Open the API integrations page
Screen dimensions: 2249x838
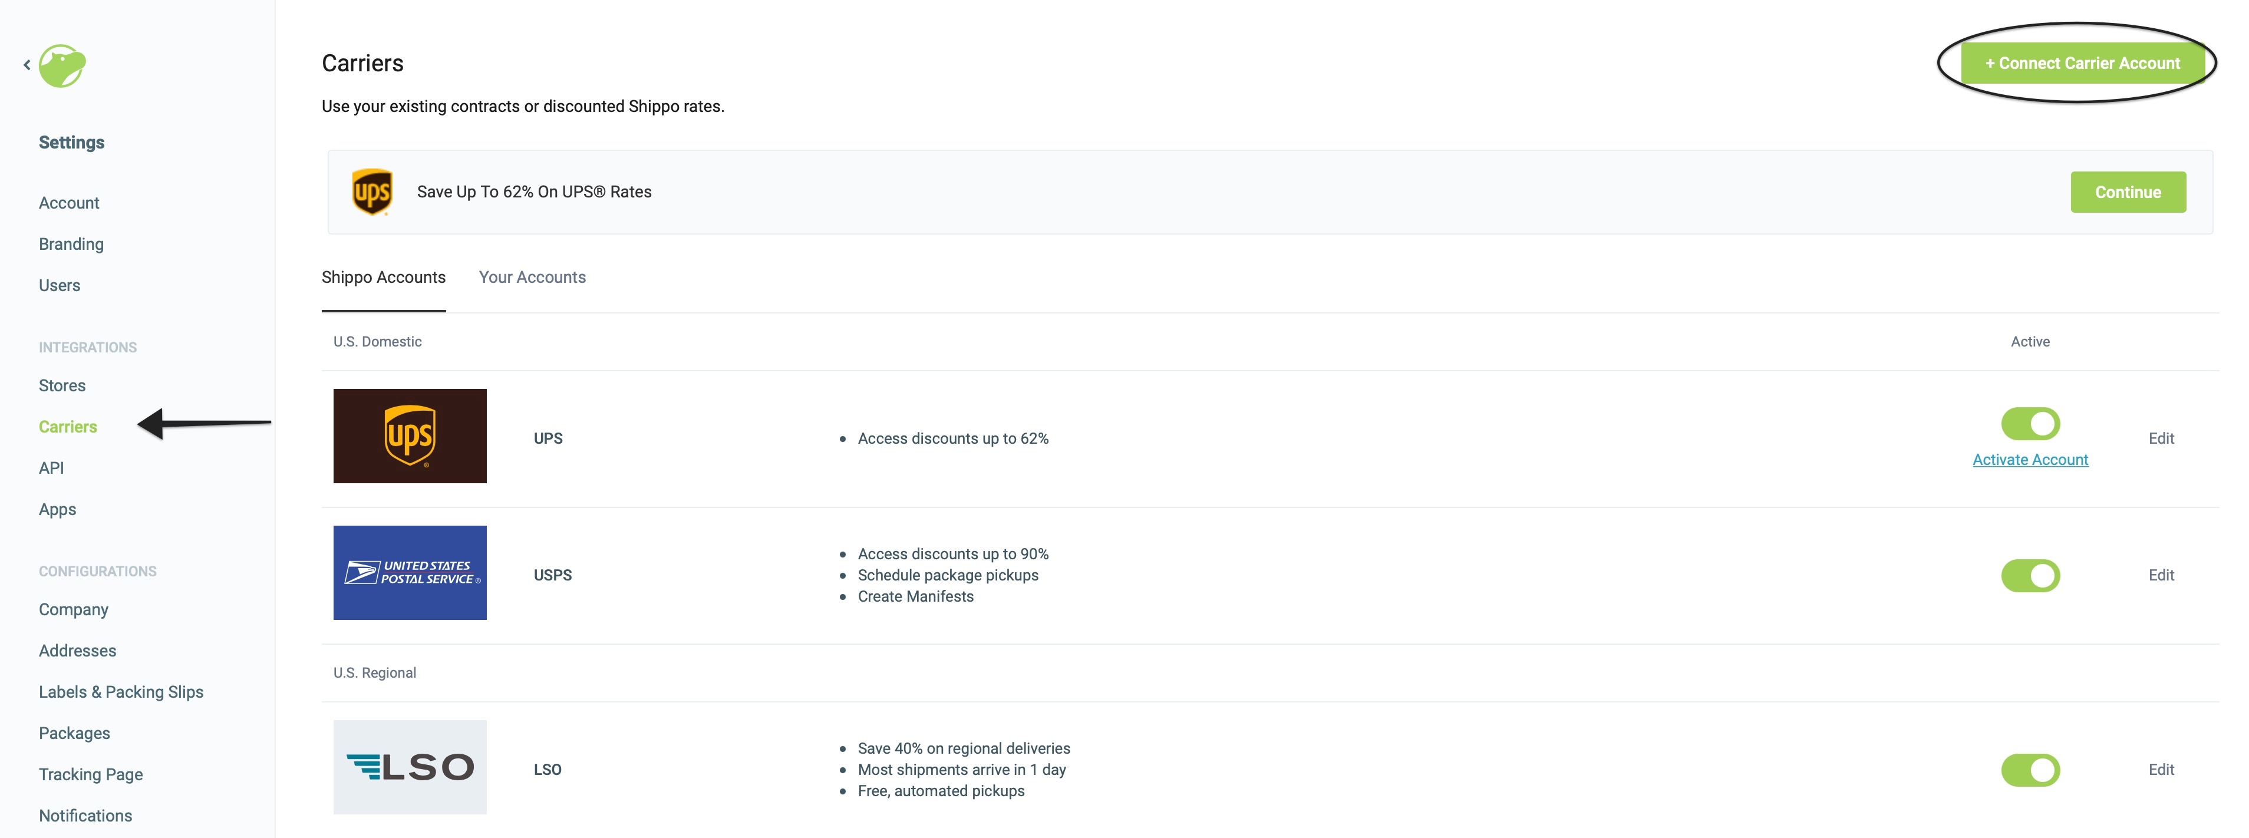click(x=51, y=468)
